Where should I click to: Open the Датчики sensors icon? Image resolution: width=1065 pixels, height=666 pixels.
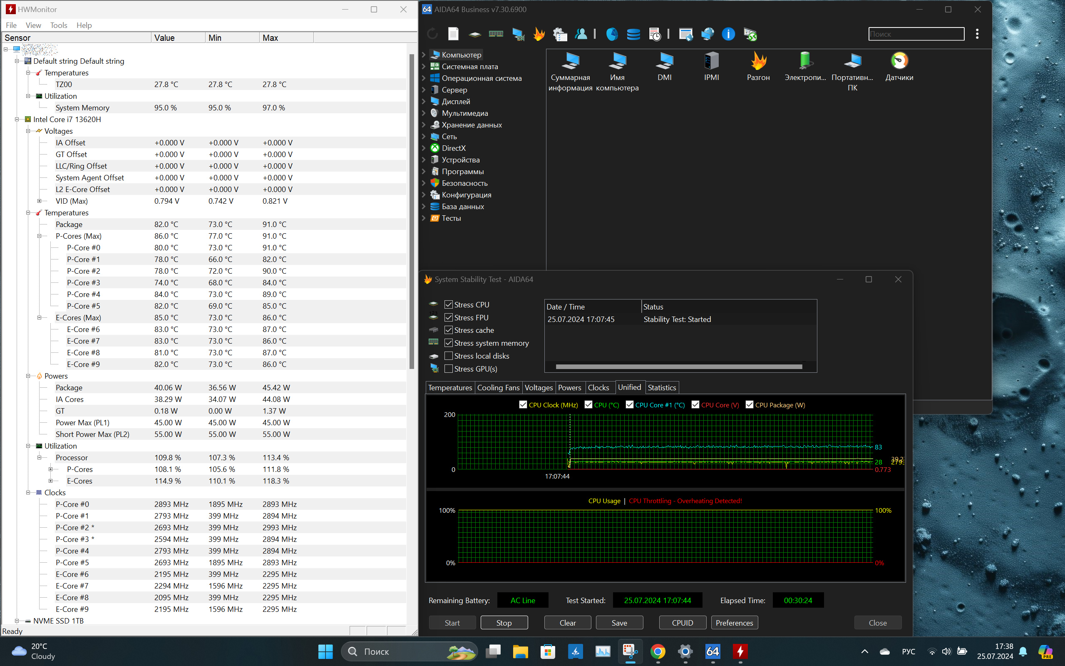(899, 66)
